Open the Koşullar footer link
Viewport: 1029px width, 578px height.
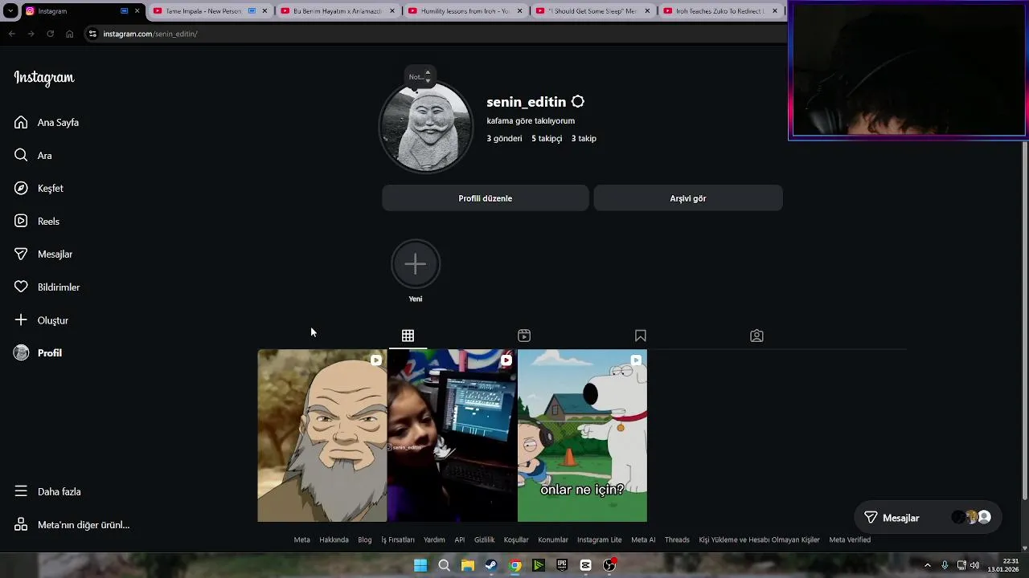(516, 539)
